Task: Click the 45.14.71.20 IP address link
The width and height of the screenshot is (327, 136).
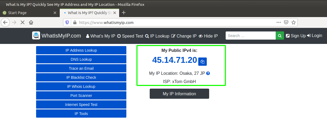Action: 175,60
